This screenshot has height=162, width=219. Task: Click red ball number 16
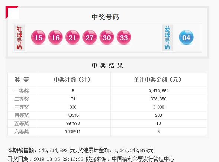[x=55, y=37]
